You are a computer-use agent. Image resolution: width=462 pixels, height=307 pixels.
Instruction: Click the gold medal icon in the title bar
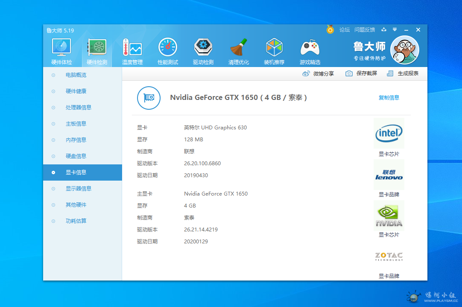(x=330, y=29)
